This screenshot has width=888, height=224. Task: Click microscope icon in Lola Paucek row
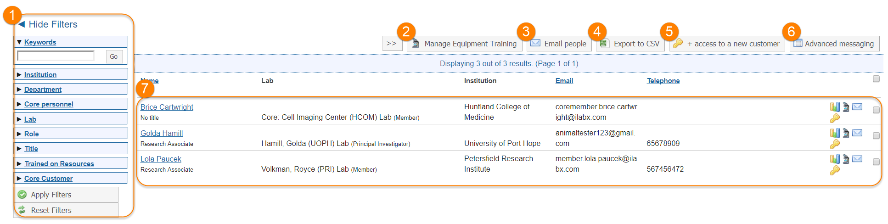pos(846,159)
